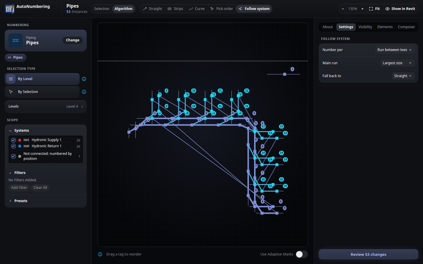Click the Fit view icon
Screen dimensions: 423x264
coord(371,9)
